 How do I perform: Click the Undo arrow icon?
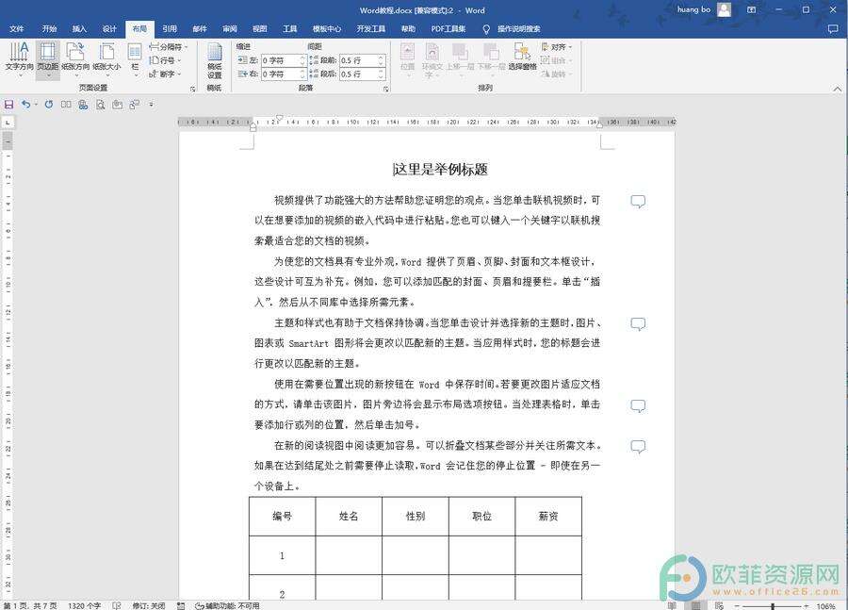(x=25, y=105)
